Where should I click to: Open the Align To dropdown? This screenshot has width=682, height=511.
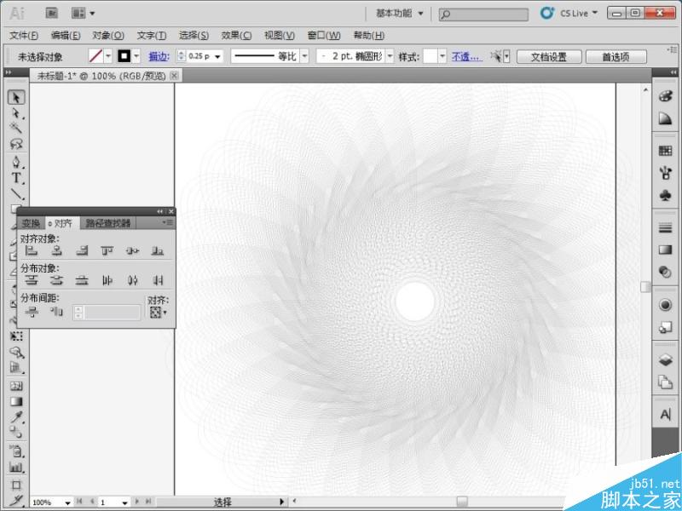pyautogui.click(x=159, y=313)
